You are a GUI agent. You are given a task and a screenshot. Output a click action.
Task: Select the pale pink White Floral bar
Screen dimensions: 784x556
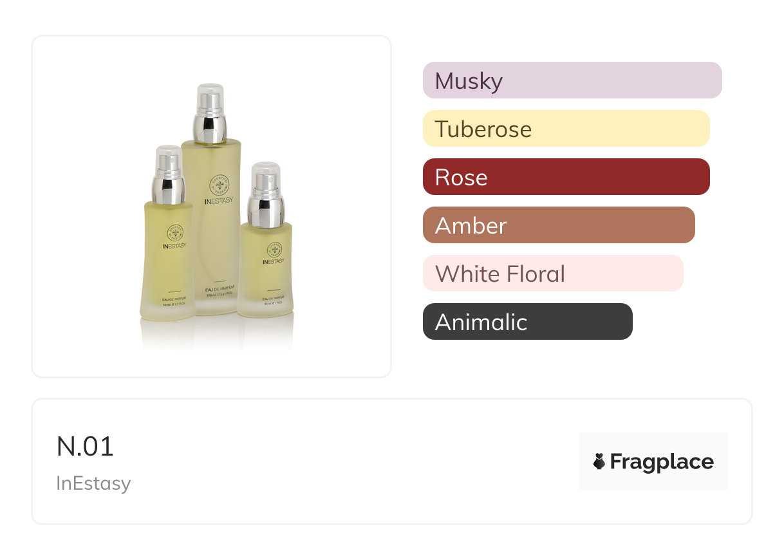(x=552, y=273)
